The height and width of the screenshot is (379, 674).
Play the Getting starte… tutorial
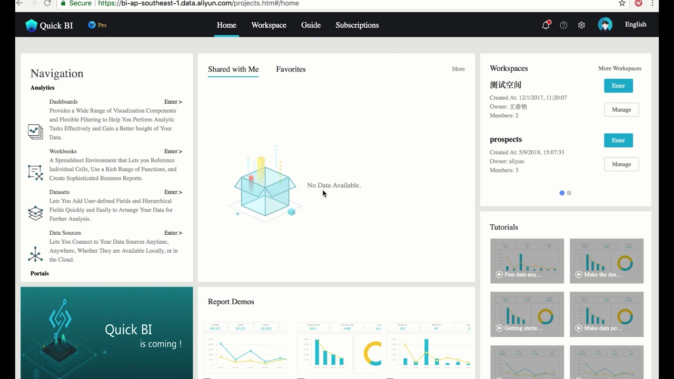527,314
